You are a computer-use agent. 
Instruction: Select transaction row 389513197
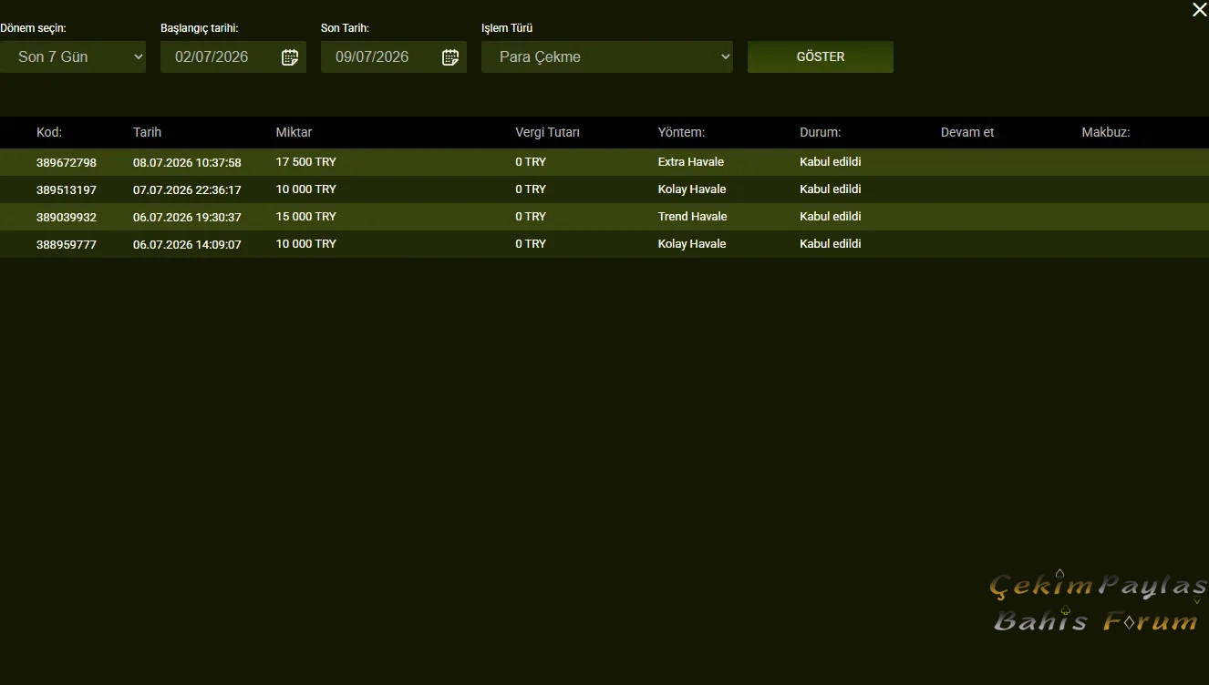[x=604, y=189]
